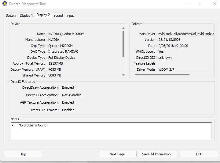220x163 pixels.
Task: Click the Direct3D DDI value unknown
Action: click(165, 58)
